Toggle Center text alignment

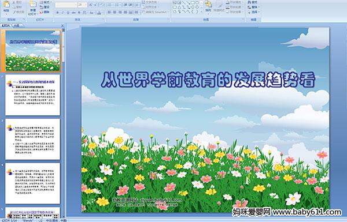coord(115,12)
